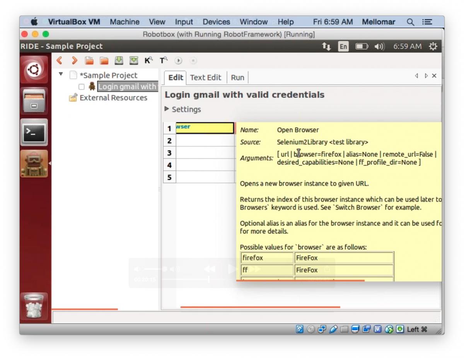Viewport: 464px width, 358px height.
Task: Click "Selenium2Library <test library>" source text
Action: point(322,142)
